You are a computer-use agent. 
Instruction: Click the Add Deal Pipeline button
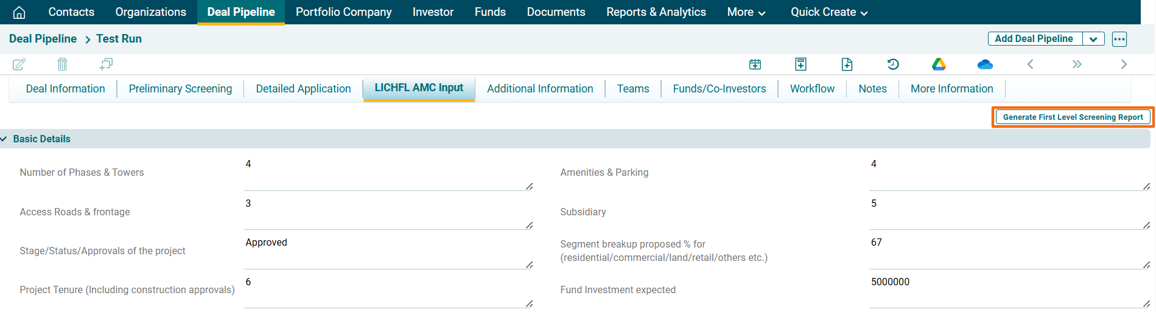(1034, 39)
